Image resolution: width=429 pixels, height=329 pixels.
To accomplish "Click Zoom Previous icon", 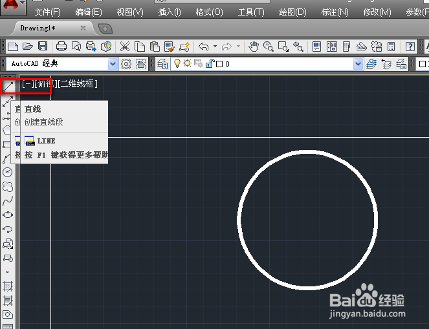I will (298, 47).
